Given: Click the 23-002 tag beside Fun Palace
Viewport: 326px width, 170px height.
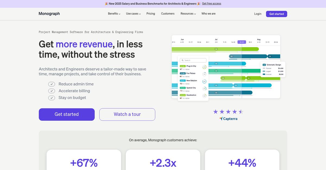Looking at the screenshot, I should click(183, 73).
